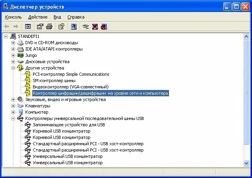This screenshot has height=178, width=252.
Task: Click warning icon beside Видеоконтроллер (VGA-совместимый)
Action: point(28,87)
